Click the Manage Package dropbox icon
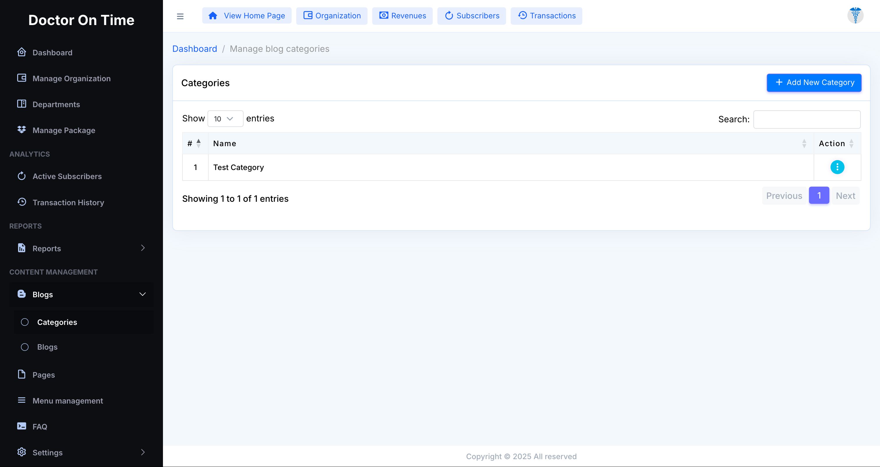Image resolution: width=880 pixels, height=467 pixels. point(22,130)
